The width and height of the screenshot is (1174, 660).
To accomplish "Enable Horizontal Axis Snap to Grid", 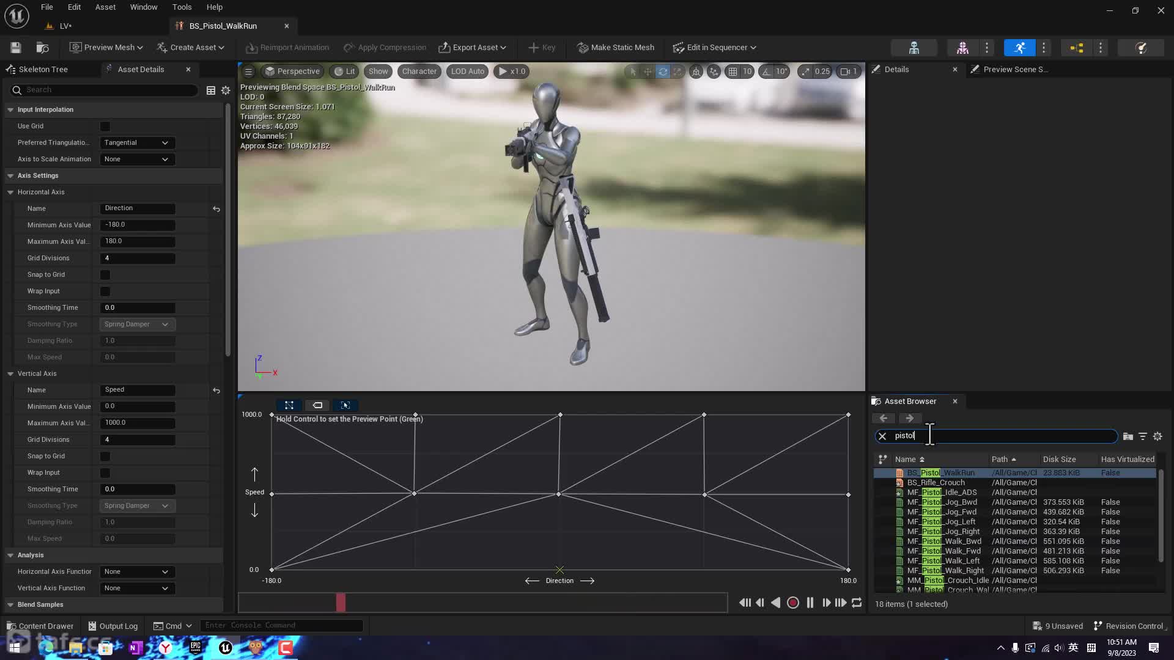I will point(105,275).
